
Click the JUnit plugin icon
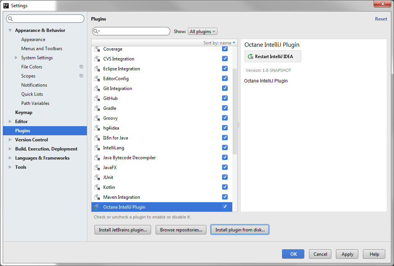click(97, 177)
